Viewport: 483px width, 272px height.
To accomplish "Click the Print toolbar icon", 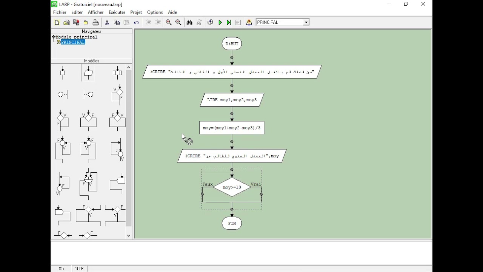I will (95, 22).
